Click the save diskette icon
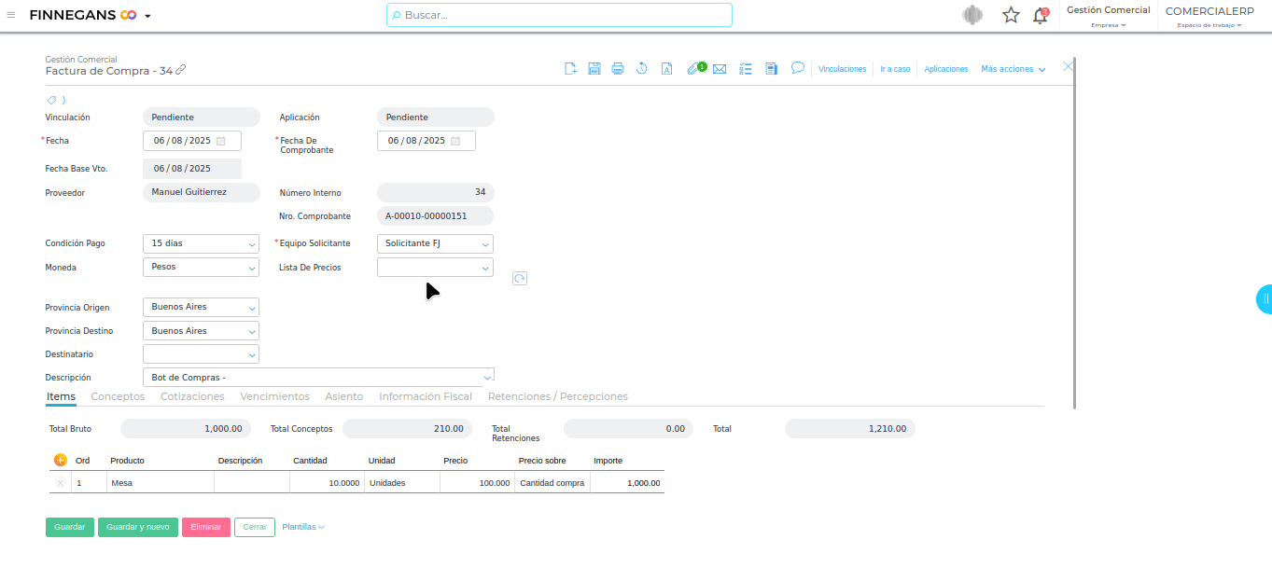Image resolution: width=1272 pixels, height=567 pixels. 594,69
